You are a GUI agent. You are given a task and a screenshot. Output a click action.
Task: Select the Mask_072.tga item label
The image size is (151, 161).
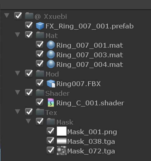coord(91,151)
